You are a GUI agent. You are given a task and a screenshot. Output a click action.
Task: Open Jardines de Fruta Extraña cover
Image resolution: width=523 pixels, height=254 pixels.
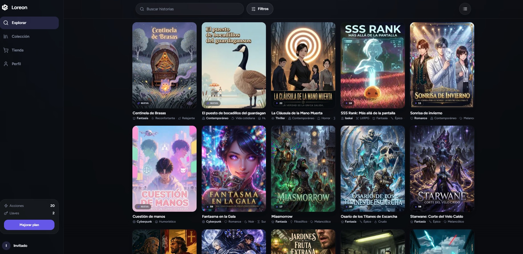pyautogui.click(x=303, y=242)
